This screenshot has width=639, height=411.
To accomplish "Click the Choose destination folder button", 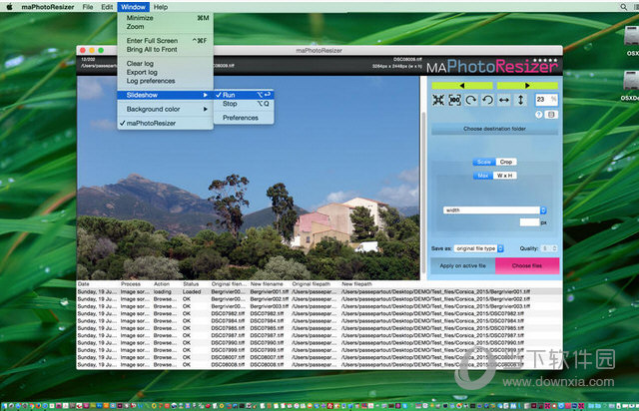I will pos(494,129).
